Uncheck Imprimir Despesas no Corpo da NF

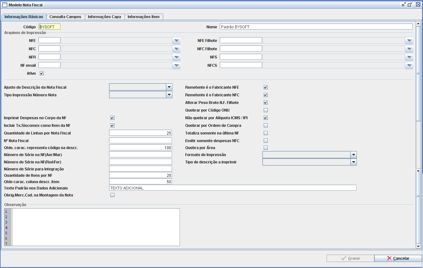coord(112,118)
